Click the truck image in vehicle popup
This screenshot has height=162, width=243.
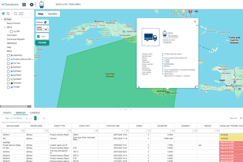pos(151,37)
